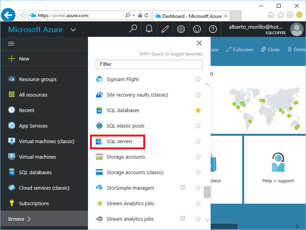Click the browser refresh button

146,15
